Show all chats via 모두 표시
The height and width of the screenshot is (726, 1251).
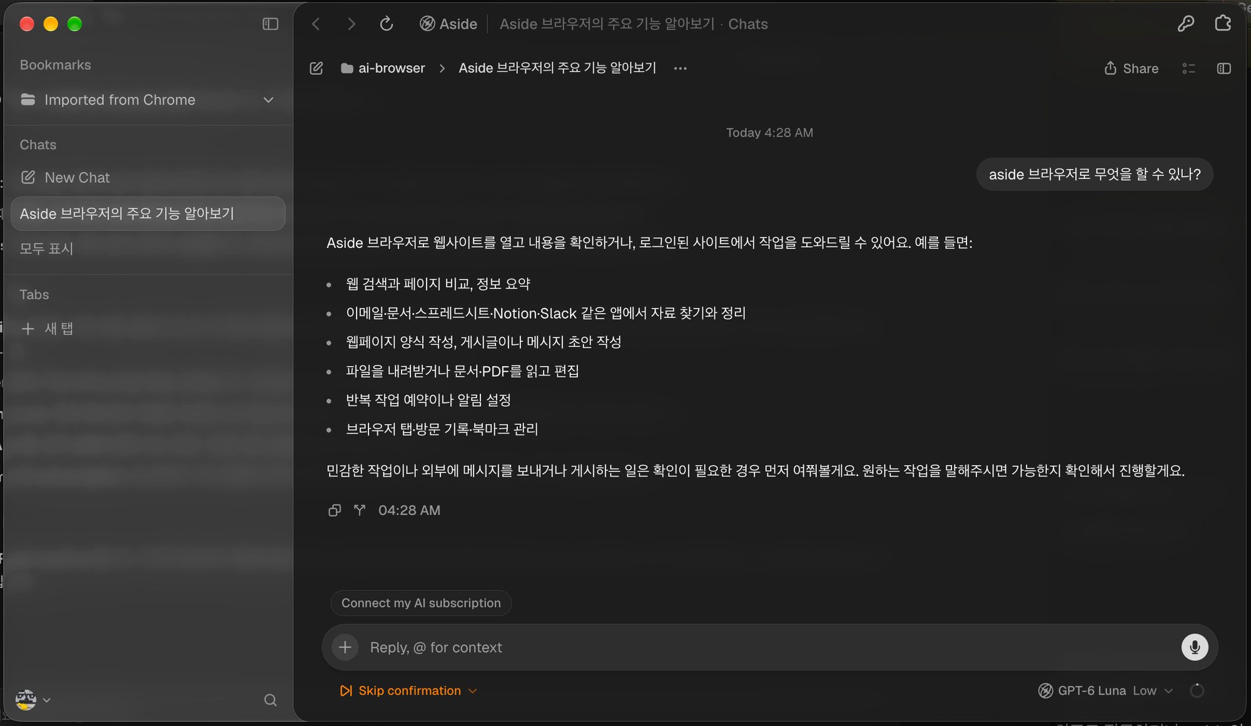(x=46, y=248)
